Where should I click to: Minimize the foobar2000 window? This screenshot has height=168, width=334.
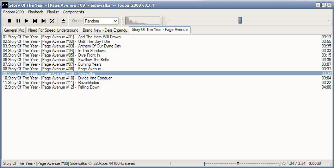318,5
